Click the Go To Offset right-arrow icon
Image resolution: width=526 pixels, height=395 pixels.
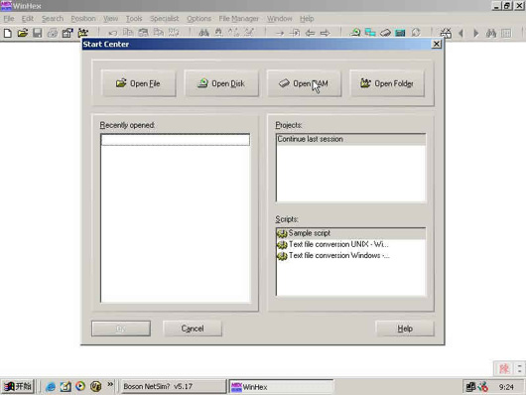[280, 33]
